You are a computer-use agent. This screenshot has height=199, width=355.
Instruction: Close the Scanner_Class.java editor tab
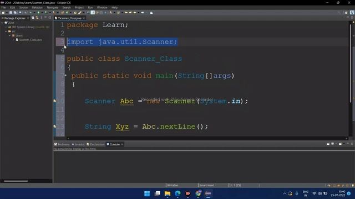tap(84, 18)
